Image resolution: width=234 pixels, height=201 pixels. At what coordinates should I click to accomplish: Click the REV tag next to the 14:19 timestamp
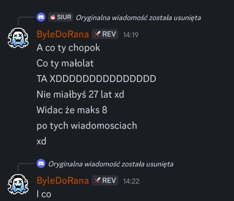[x=105, y=34]
